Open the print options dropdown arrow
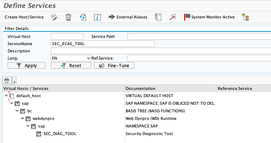271x143 pixels. point(14,81)
